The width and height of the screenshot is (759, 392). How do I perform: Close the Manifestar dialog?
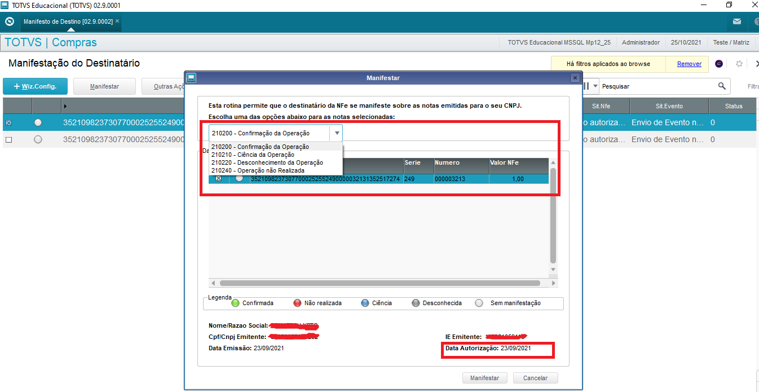(575, 78)
